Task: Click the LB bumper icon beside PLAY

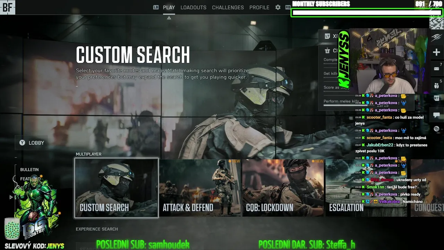Action: [x=156, y=7]
